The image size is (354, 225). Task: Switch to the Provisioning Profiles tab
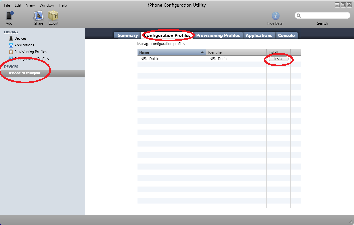[x=218, y=35]
